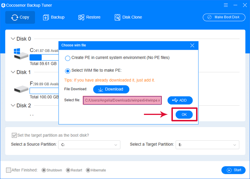Click the Cocosenor Backup Tuner logo icon
The image size is (250, 179).
point(3,5)
